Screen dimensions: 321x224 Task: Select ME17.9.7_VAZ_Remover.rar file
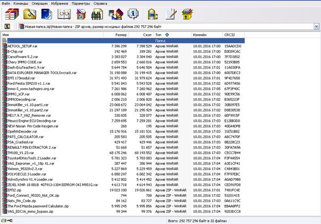(29, 115)
